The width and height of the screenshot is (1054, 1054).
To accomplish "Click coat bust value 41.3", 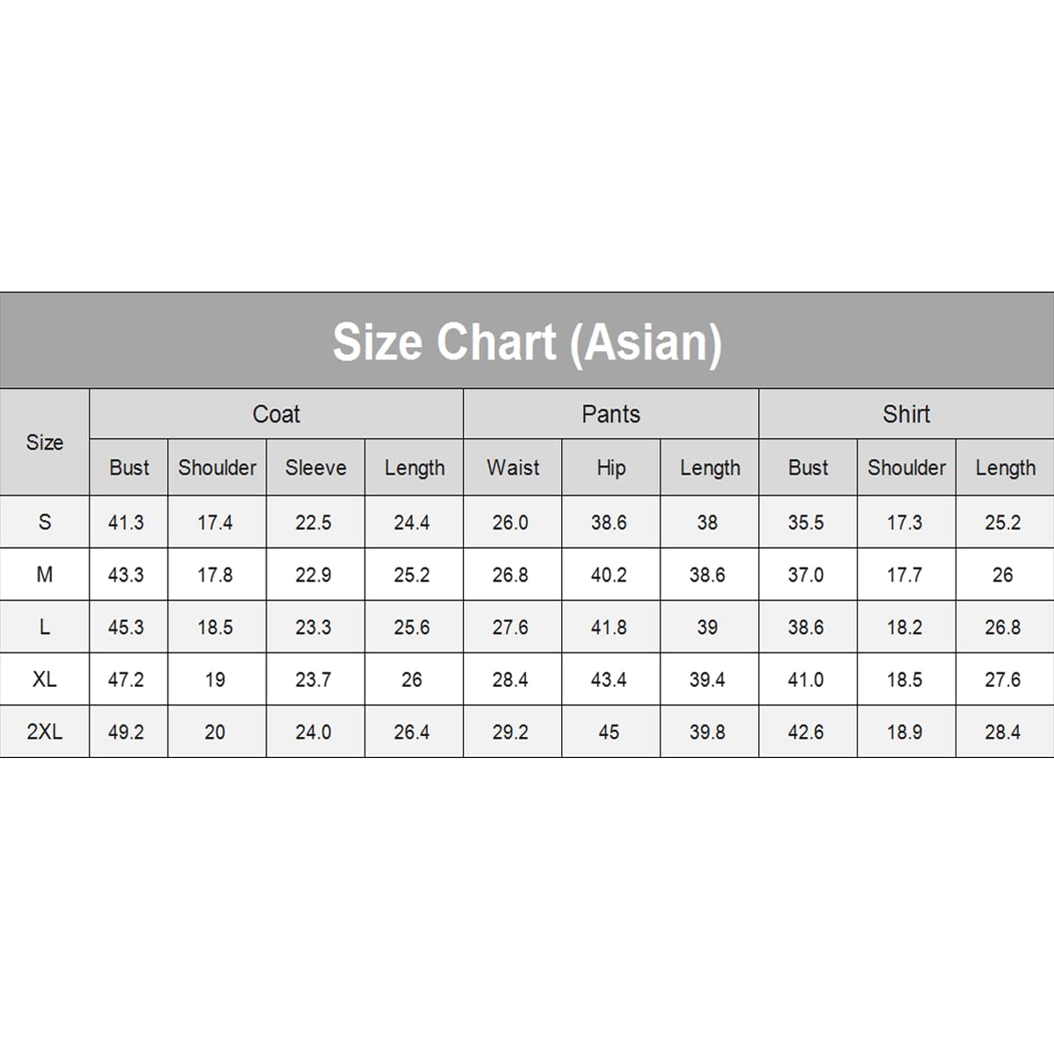I will tap(126, 523).
